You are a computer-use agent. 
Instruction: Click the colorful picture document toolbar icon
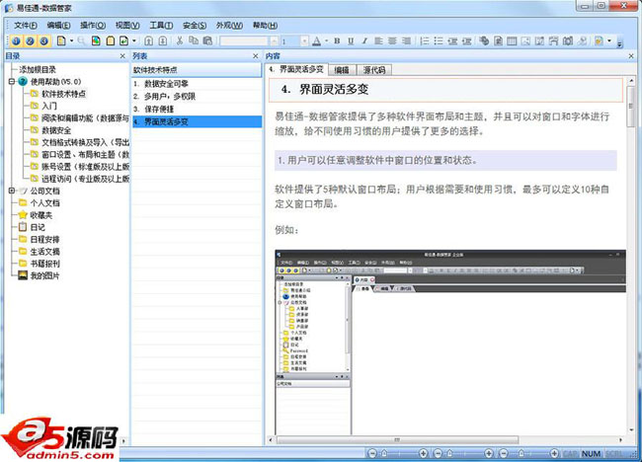click(x=96, y=40)
